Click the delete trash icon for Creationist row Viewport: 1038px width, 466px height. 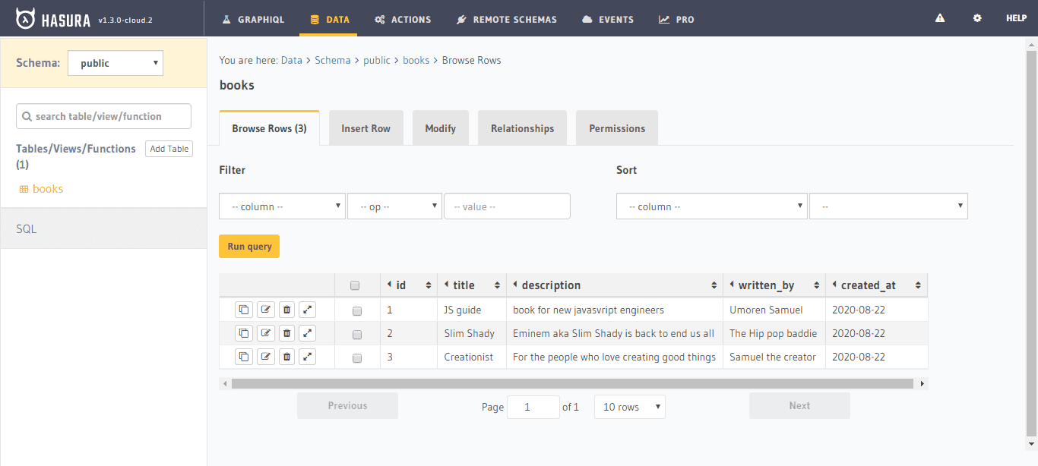(286, 357)
